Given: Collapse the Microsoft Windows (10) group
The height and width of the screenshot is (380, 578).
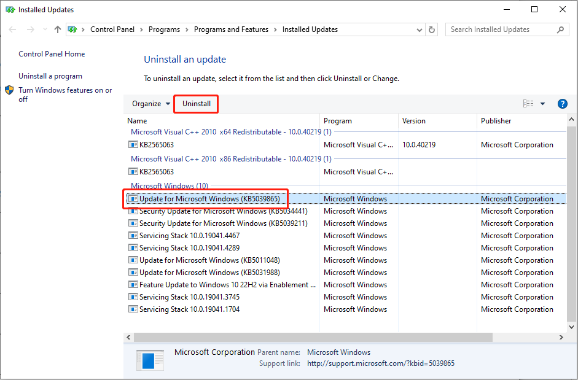Looking at the screenshot, I should [170, 186].
